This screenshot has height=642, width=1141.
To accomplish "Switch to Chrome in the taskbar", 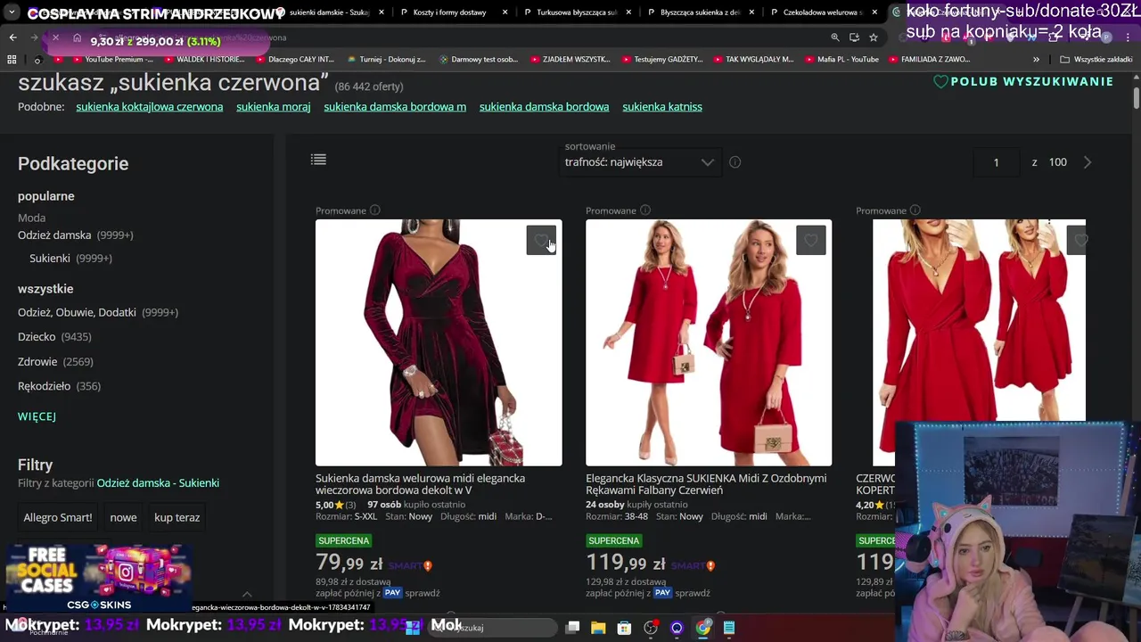I will tap(703, 628).
